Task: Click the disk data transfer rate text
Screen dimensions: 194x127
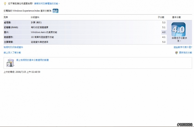Action: pyautogui.click(x=40, y=42)
